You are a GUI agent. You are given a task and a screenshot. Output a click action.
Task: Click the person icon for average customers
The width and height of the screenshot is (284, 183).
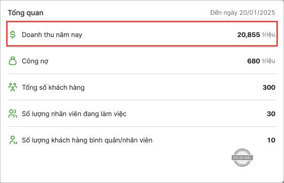pos(13,140)
